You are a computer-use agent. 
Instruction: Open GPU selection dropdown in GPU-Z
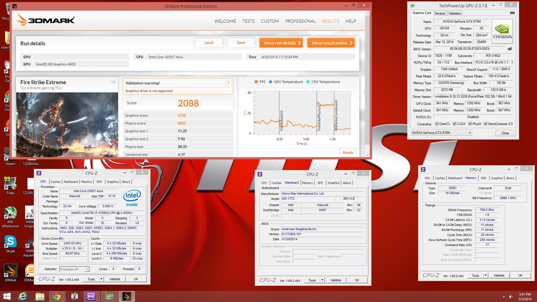point(441,133)
